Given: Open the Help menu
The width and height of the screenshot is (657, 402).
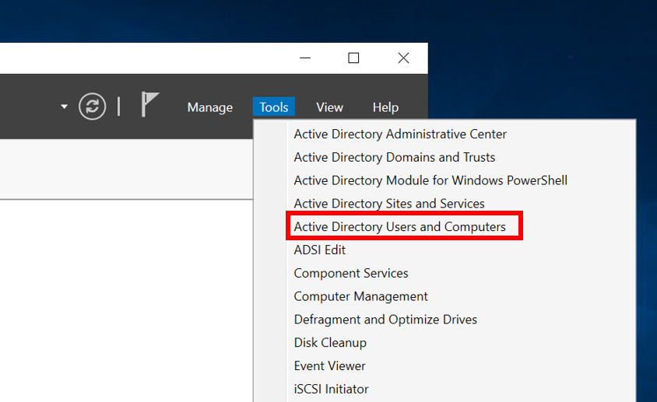Looking at the screenshot, I should 385,107.
